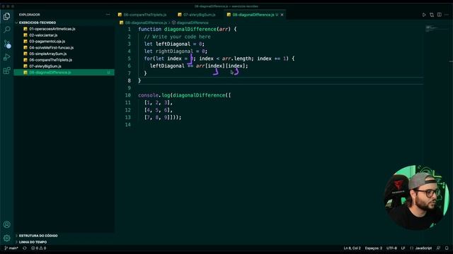Open the Accounts icon in activity bar
453x254 pixels.
(x=7, y=224)
